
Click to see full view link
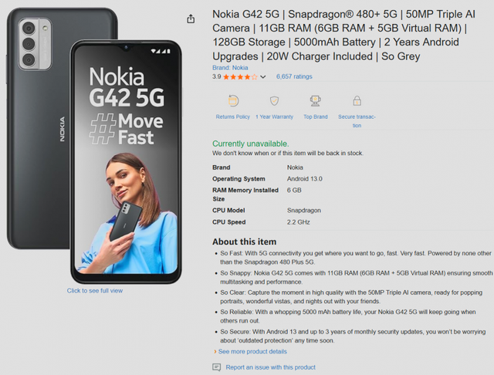coord(95,291)
